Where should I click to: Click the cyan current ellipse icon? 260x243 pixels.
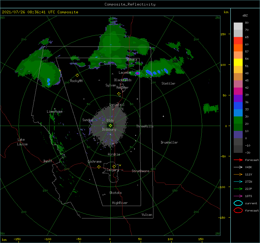(238, 203)
